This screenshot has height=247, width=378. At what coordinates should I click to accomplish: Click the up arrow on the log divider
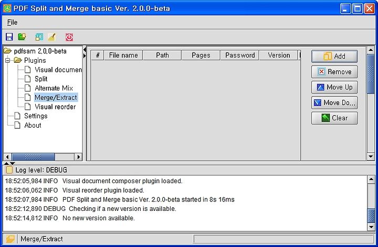click(6, 163)
